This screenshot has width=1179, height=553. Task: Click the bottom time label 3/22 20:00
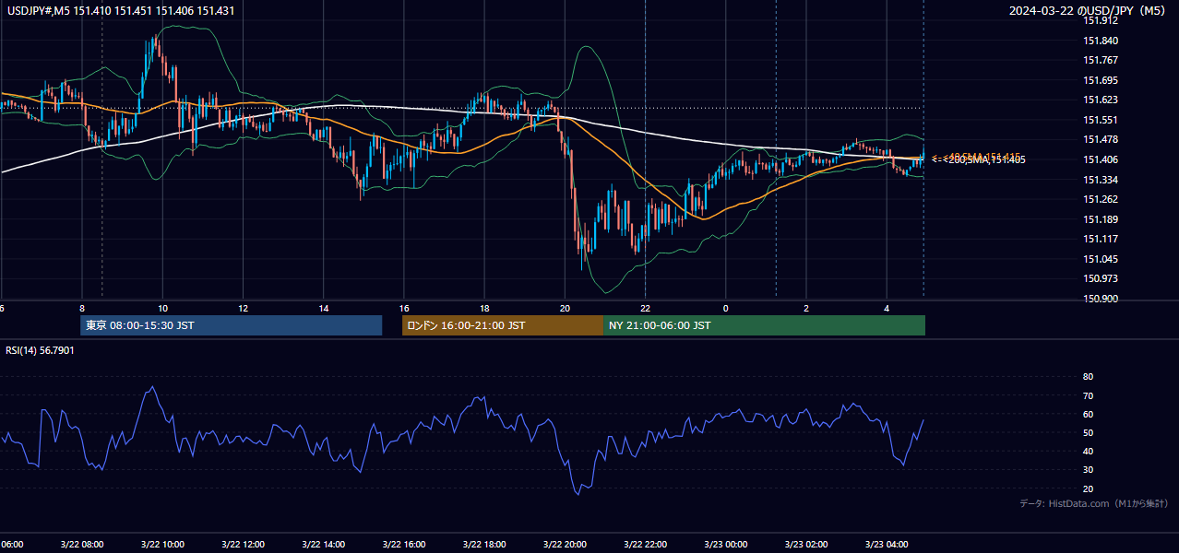(565, 544)
